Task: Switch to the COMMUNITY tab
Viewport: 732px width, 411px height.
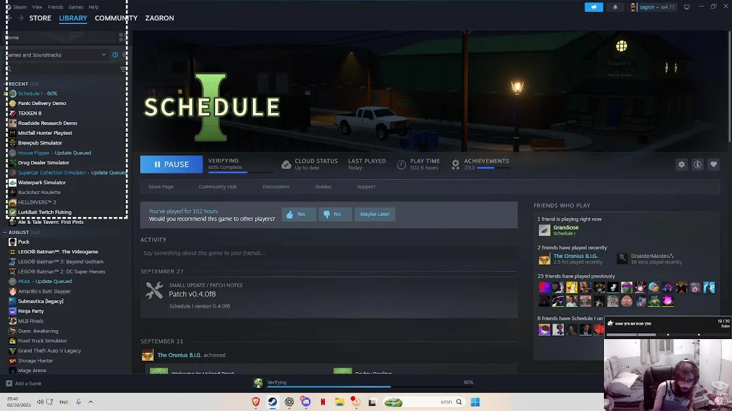Action: point(116,18)
